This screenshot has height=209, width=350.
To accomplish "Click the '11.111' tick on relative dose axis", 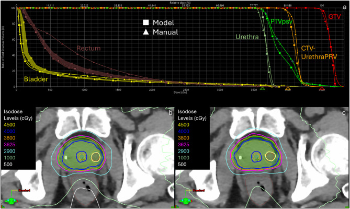I will (50, 5).
